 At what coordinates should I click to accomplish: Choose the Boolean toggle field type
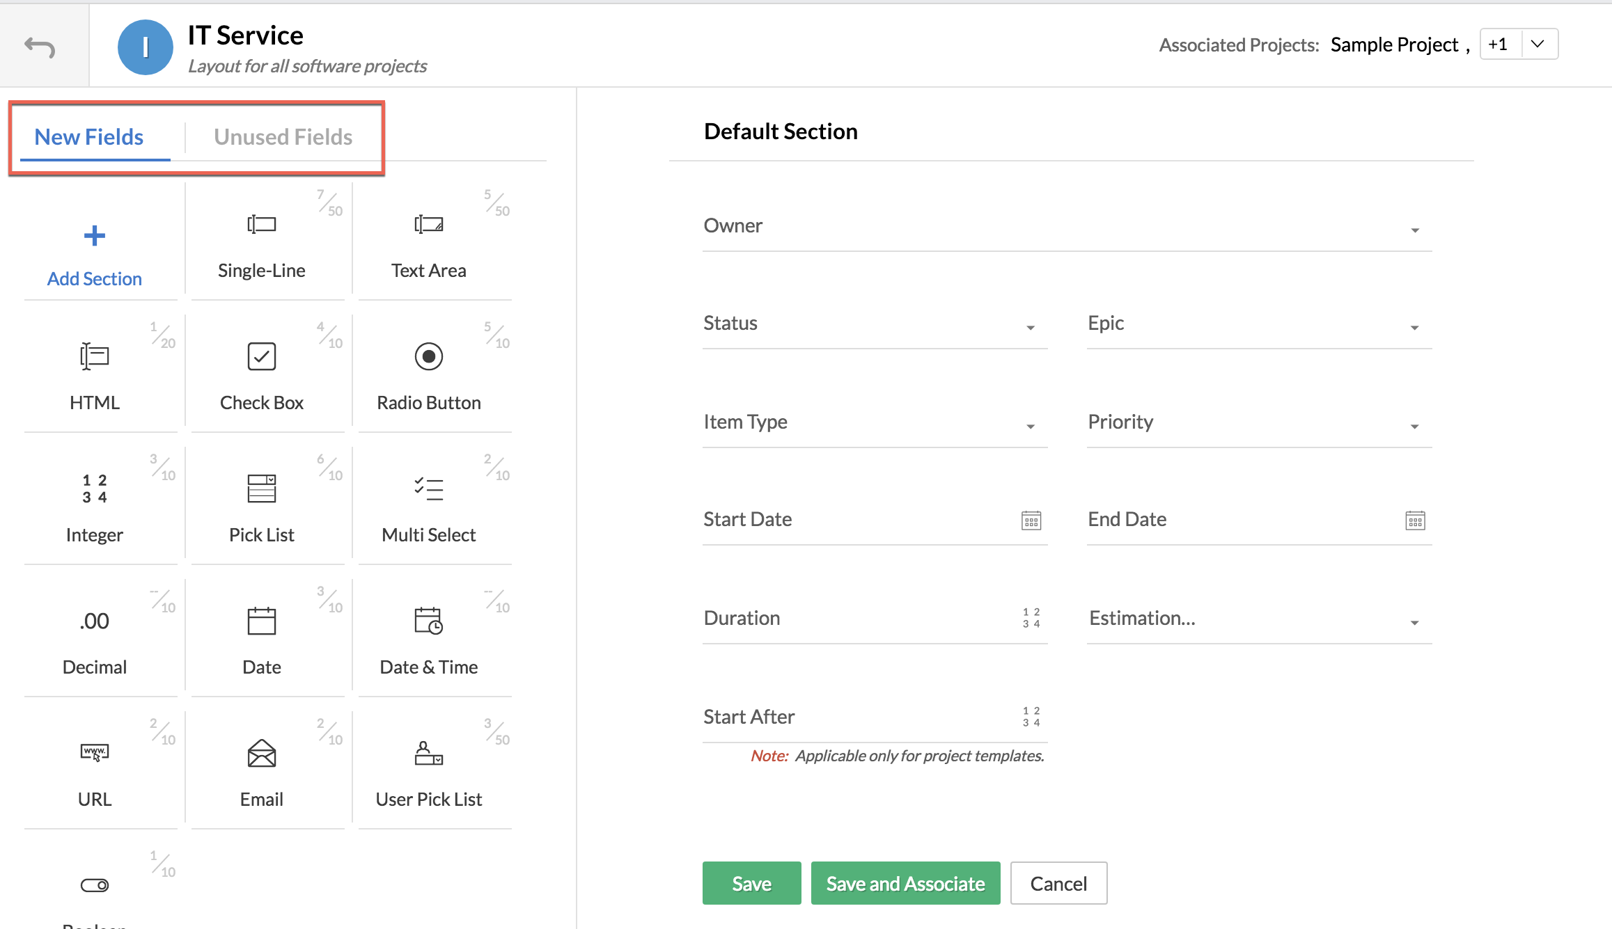[x=95, y=885]
